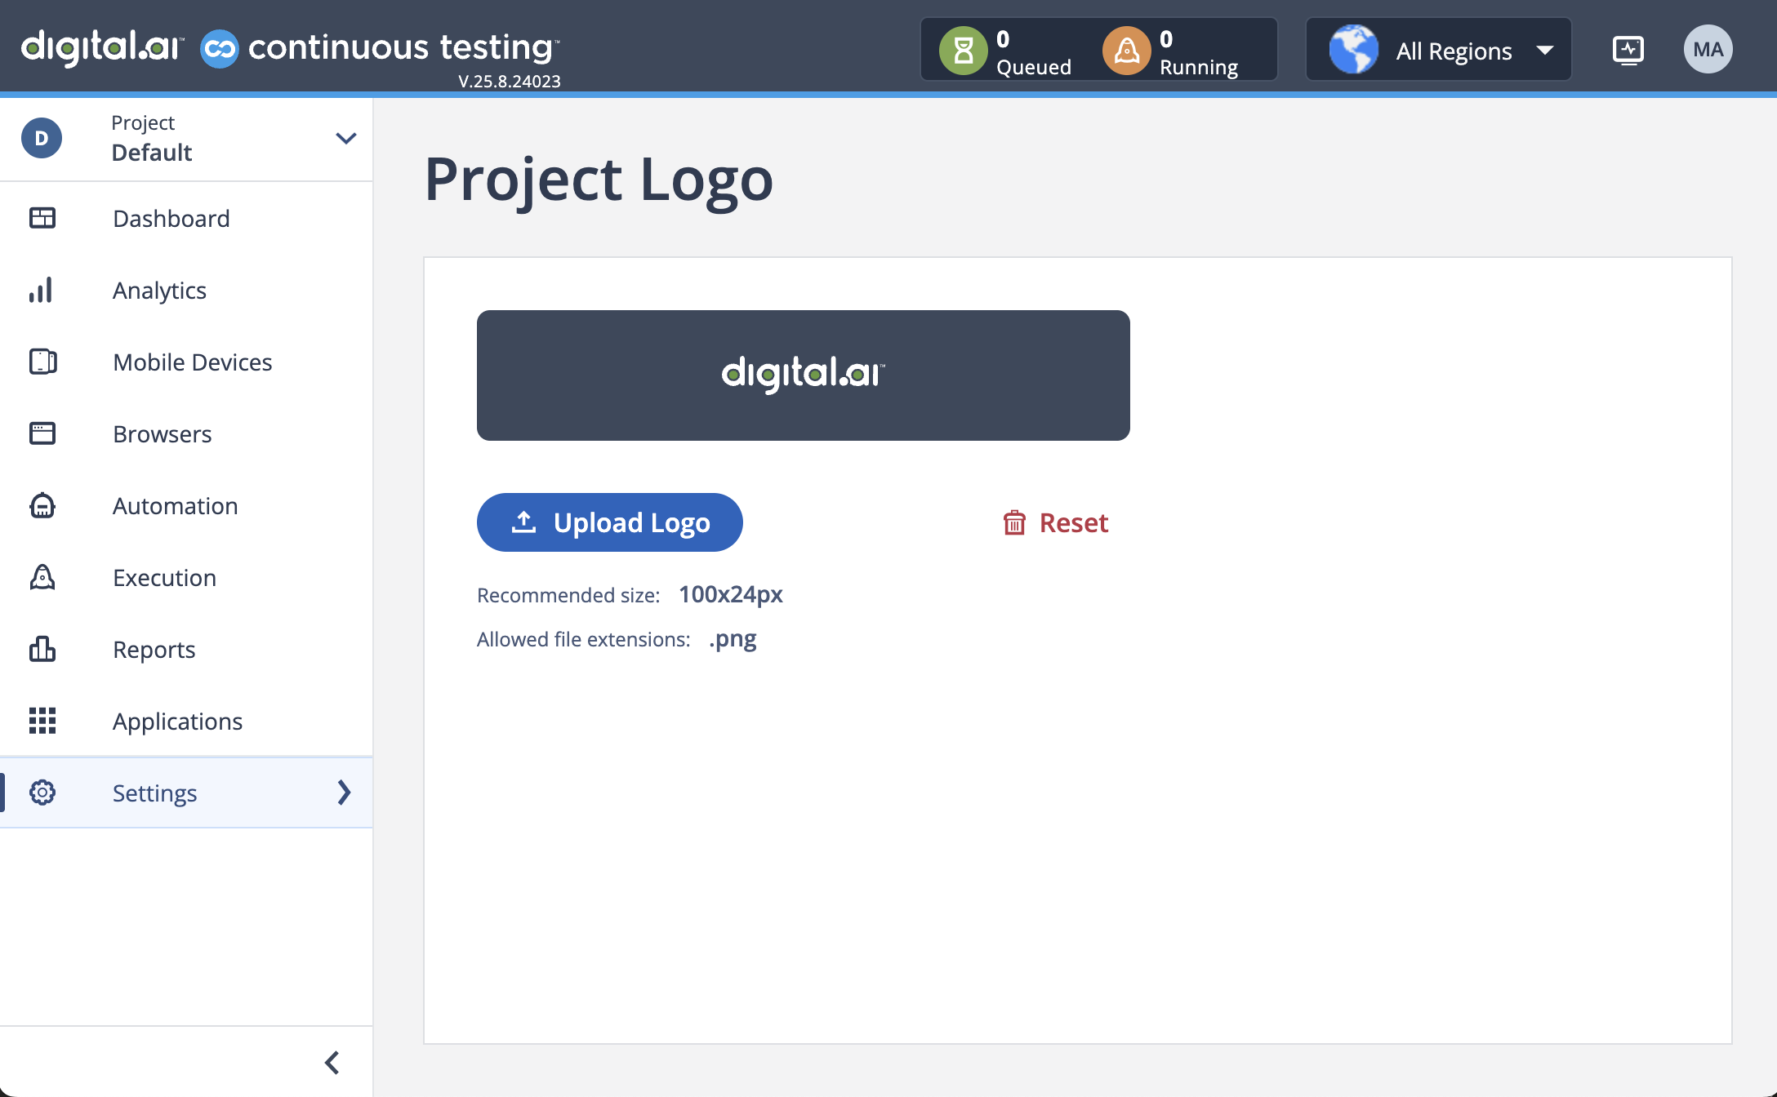Click the Project Logo heading
The height and width of the screenshot is (1097, 1777).
coord(599,180)
